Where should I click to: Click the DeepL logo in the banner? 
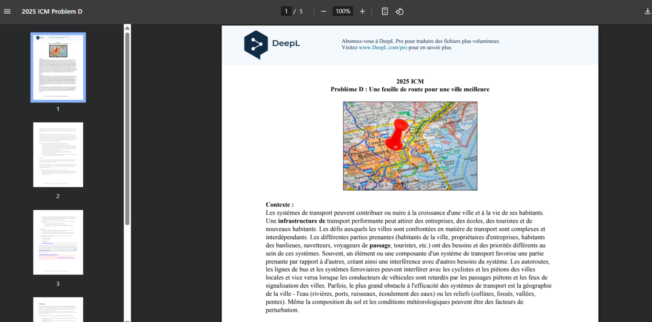(x=272, y=44)
